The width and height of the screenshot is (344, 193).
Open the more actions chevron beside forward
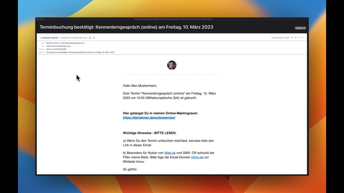point(303,38)
